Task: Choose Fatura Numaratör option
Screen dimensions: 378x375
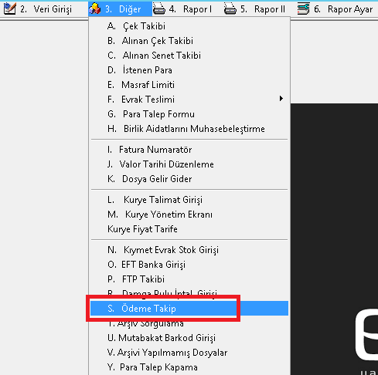Action: (189, 150)
